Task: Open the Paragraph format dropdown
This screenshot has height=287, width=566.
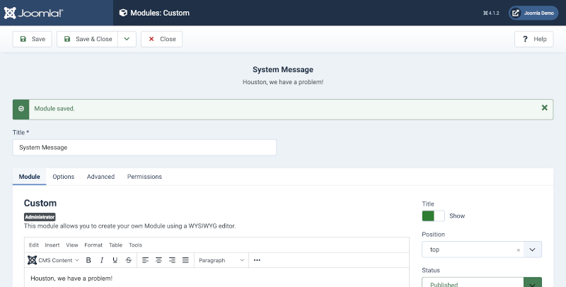Action: tap(221, 260)
